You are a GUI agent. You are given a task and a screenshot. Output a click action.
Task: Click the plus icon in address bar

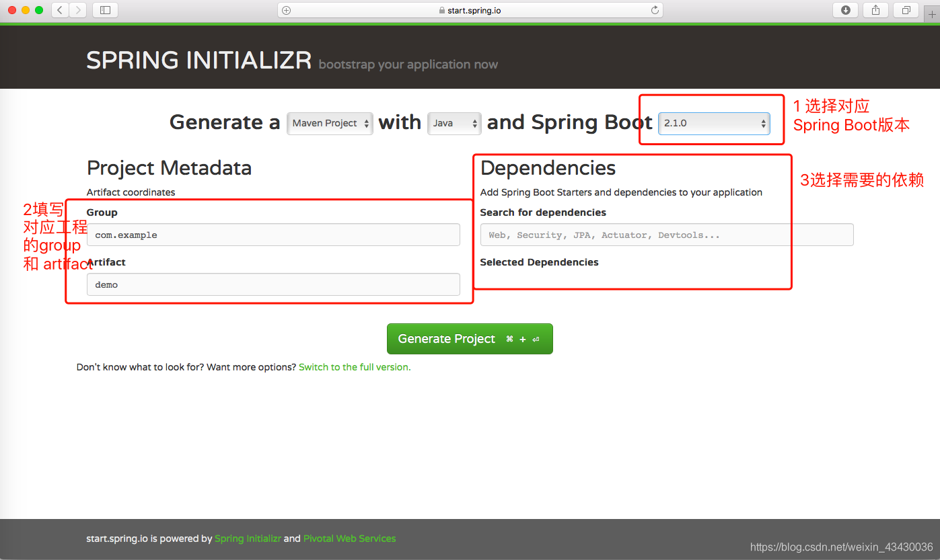pos(286,10)
